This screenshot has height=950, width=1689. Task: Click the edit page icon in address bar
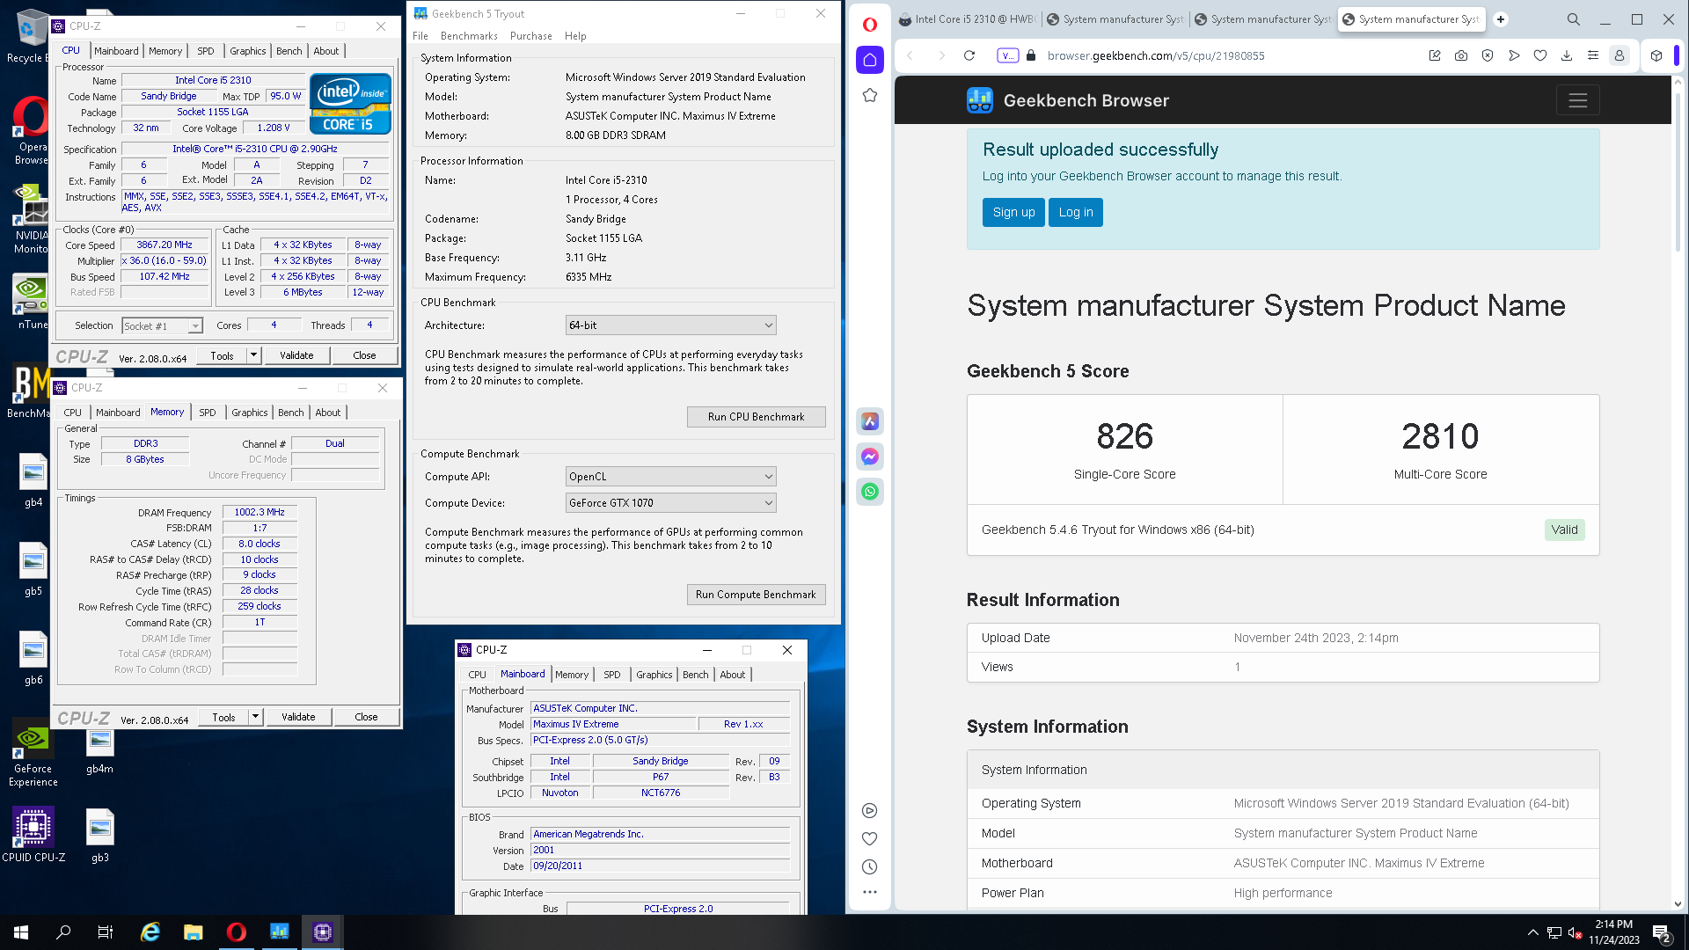click(1435, 55)
